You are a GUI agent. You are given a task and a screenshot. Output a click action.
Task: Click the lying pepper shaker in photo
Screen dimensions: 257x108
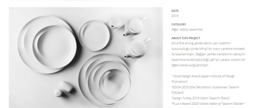pyautogui.click(x=66, y=86)
